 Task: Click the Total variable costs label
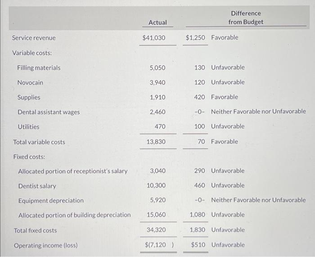(x=39, y=142)
